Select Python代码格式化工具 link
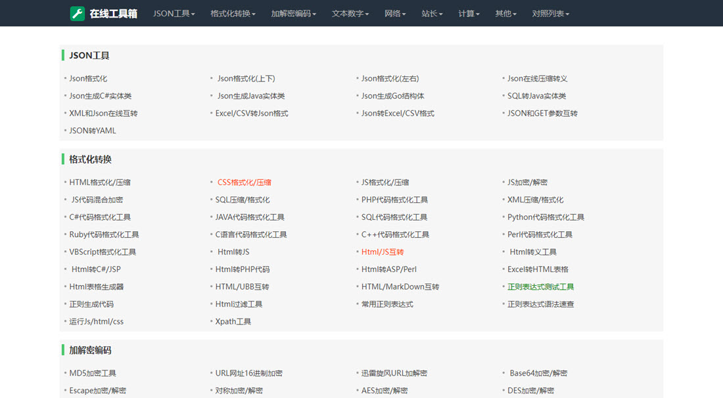This screenshot has height=398, width=723. [546, 217]
